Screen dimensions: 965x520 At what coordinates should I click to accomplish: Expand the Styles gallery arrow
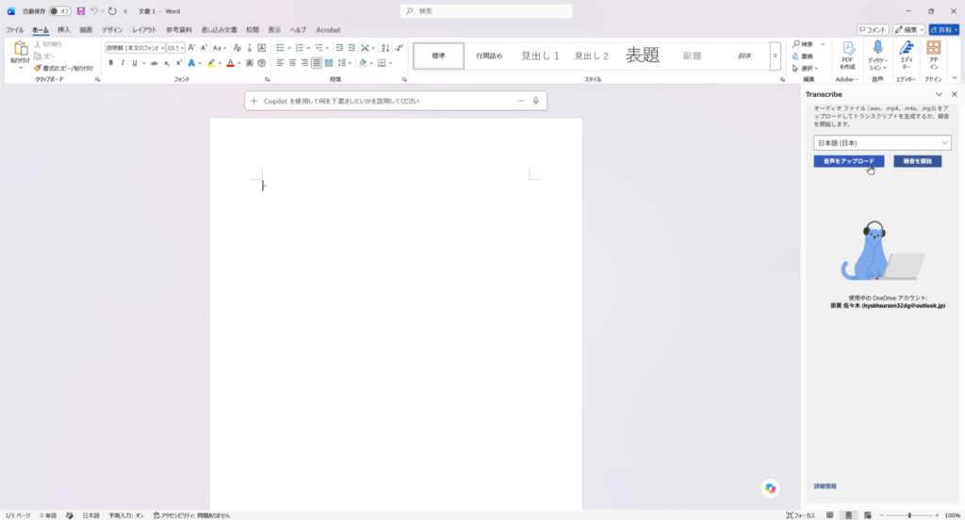775,56
